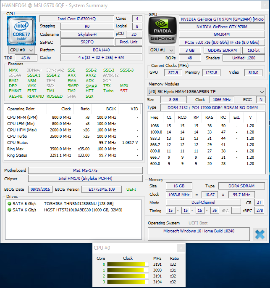The width and height of the screenshot is (270, 288).
Task: Select the HGST HTS721010A9E630 drive entry
Action: (73, 210)
